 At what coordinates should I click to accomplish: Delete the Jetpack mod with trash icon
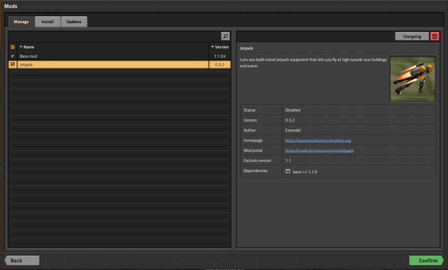click(x=435, y=37)
